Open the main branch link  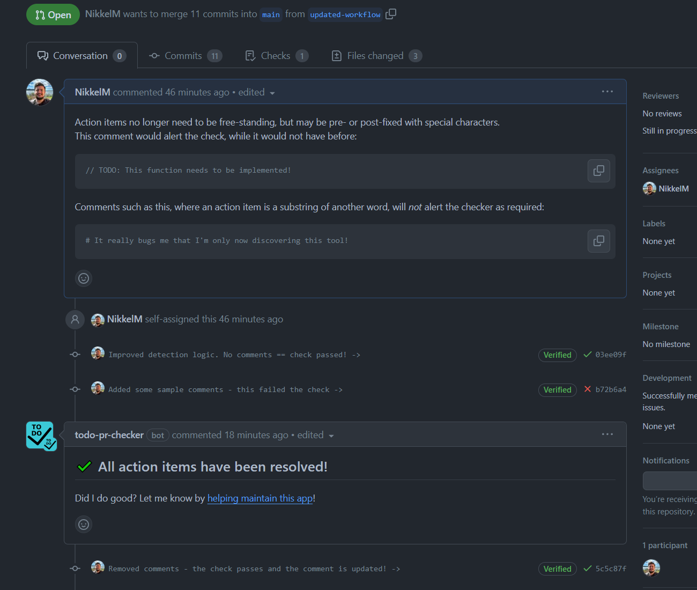pos(271,14)
